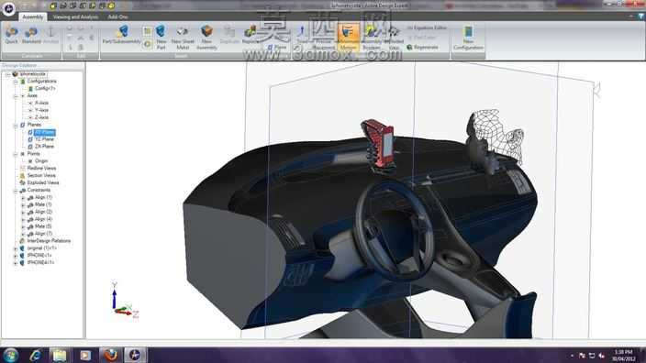Create a New Sheet Metal part
The height and width of the screenshot is (363, 646).
pos(183,38)
